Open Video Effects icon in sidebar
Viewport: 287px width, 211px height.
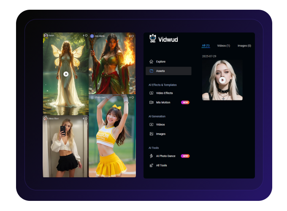tap(152, 93)
